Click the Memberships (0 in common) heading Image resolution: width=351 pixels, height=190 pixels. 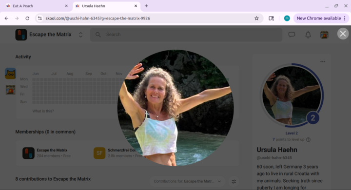(45, 132)
